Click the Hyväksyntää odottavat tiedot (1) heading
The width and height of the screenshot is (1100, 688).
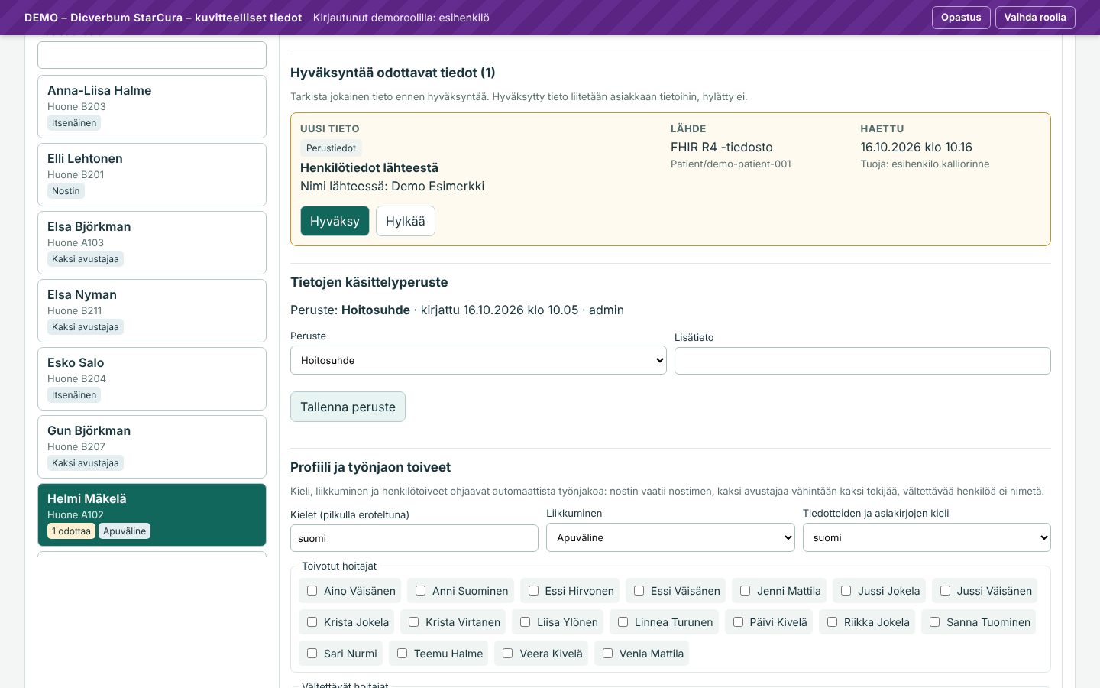pyautogui.click(x=393, y=73)
